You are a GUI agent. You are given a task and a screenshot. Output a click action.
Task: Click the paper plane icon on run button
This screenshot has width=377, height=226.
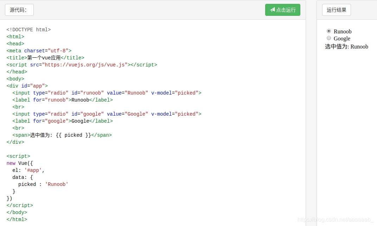(272, 10)
